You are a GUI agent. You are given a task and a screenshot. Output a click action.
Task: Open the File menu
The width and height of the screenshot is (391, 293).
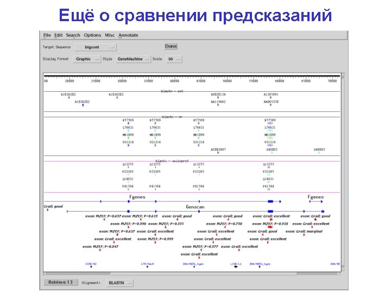tap(47, 35)
